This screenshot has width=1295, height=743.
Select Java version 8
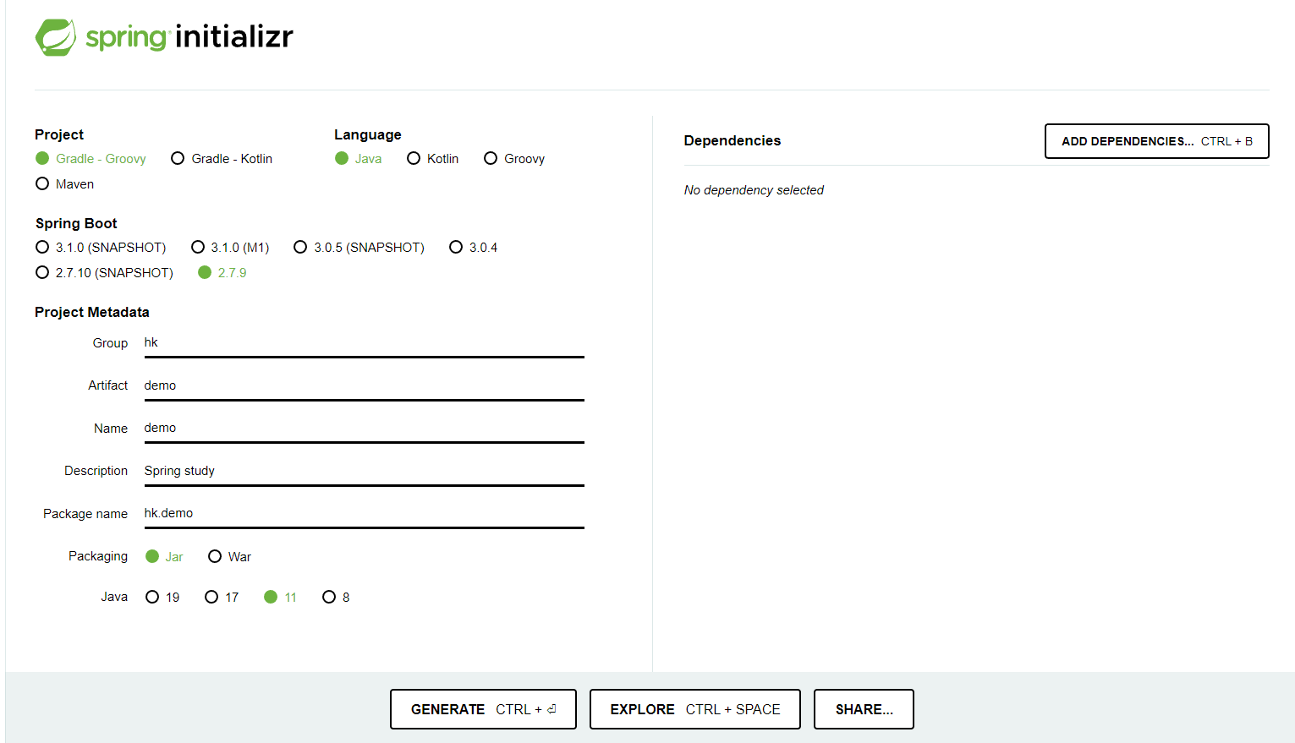[x=336, y=598]
